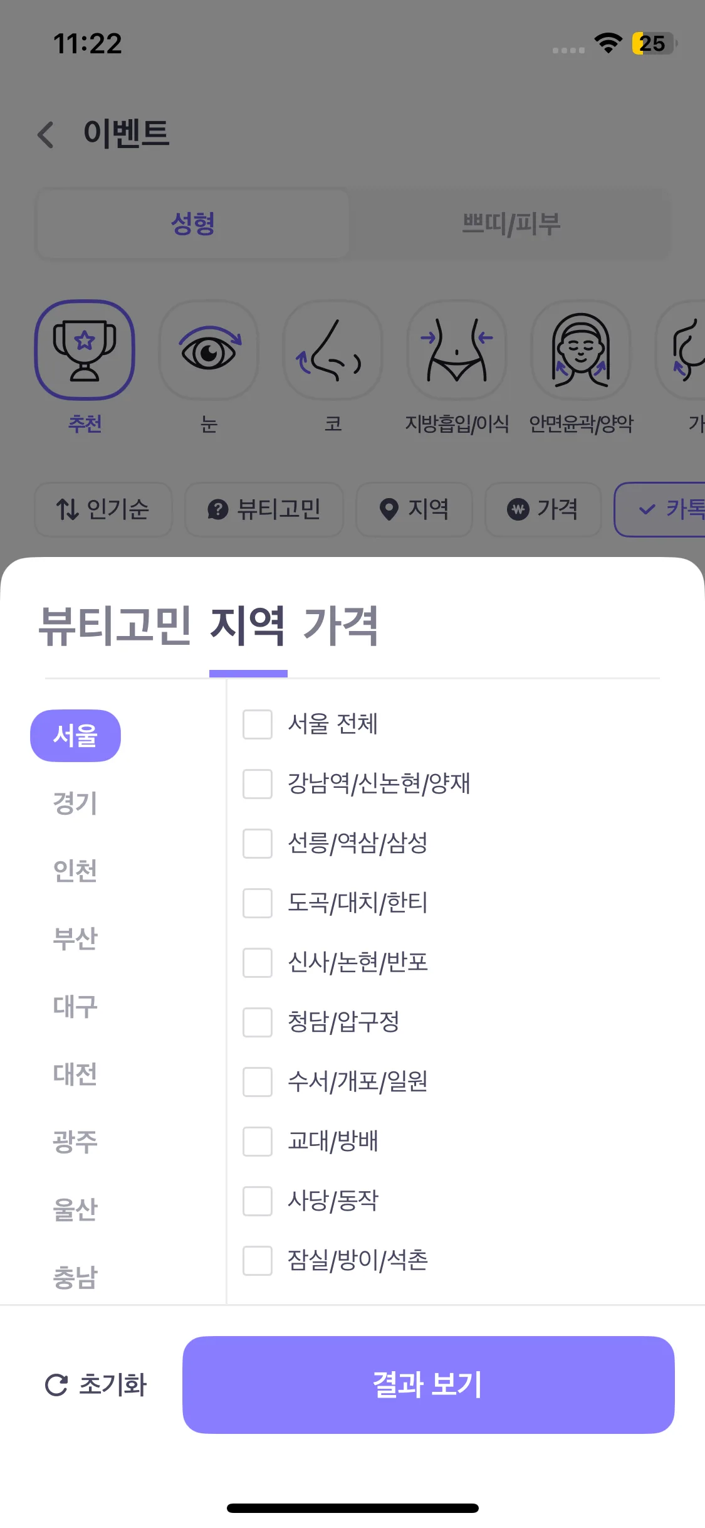Tap the back arrow next to 이벤트
Screen dimensions: 705x1528
46,134
